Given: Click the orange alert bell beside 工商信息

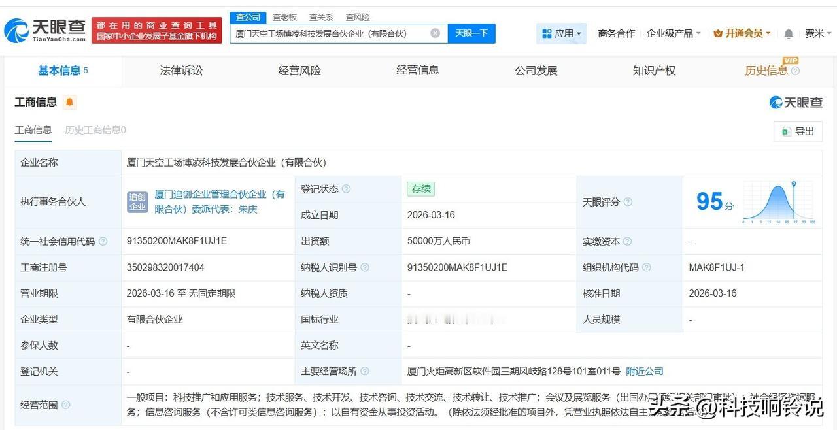Looking at the screenshot, I should click(x=69, y=102).
